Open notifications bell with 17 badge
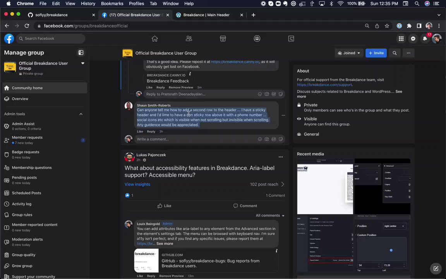 [x=425, y=38]
